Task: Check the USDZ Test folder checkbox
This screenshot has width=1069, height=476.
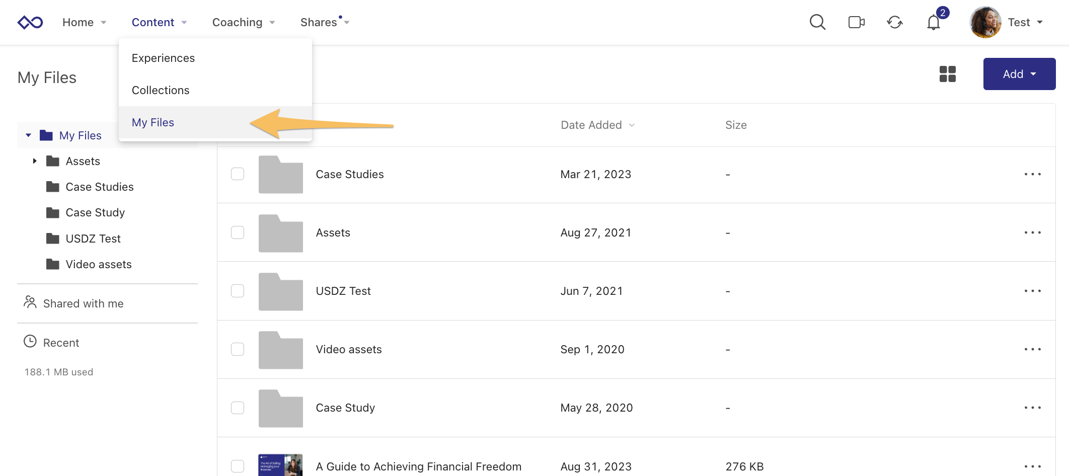Action: (x=238, y=291)
